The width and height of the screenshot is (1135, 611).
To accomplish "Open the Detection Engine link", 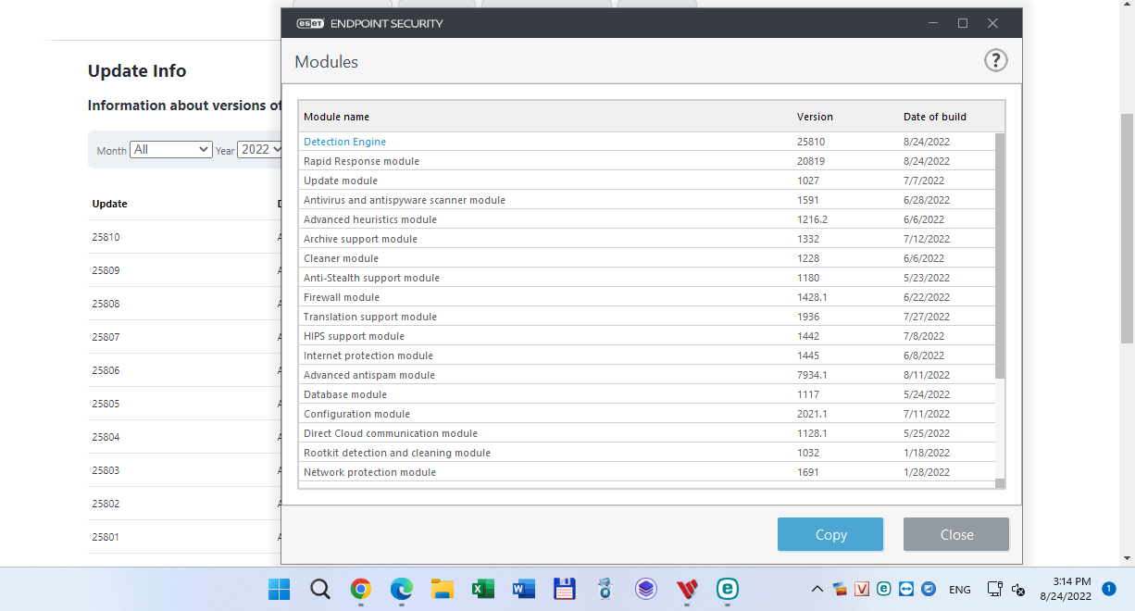I will click(344, 142).
